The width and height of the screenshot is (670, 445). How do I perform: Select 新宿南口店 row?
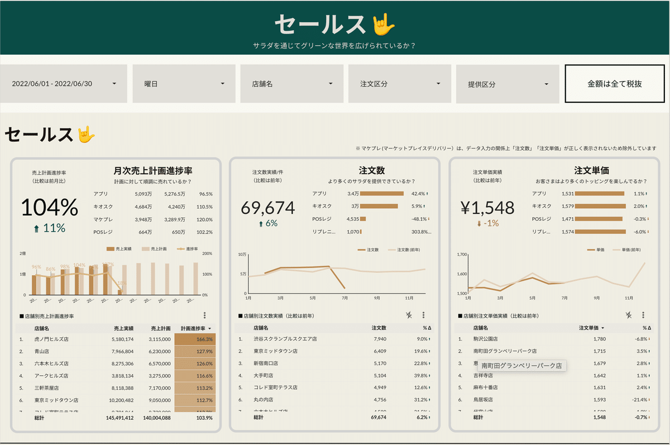tap(335, 363)
